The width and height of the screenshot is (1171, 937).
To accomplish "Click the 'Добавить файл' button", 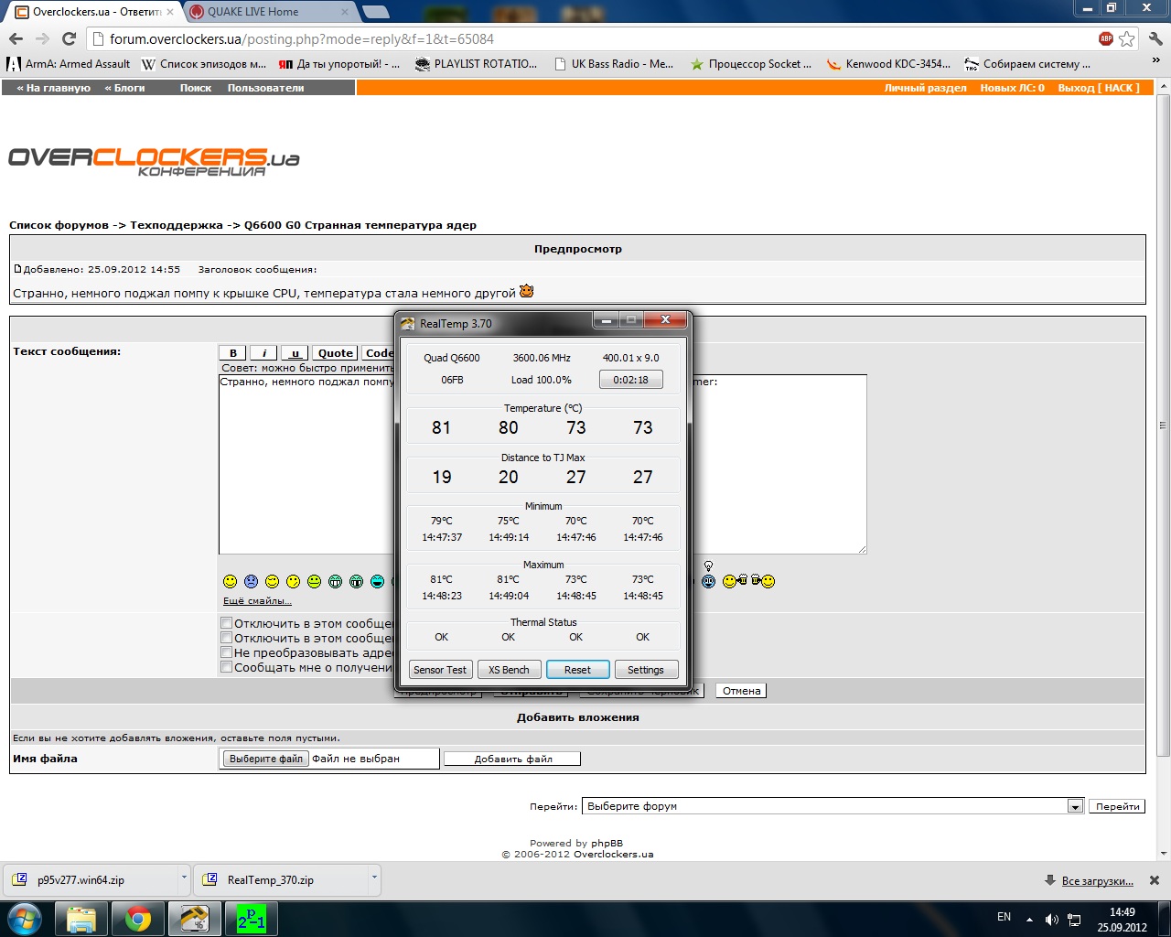I will coord(512,759).
